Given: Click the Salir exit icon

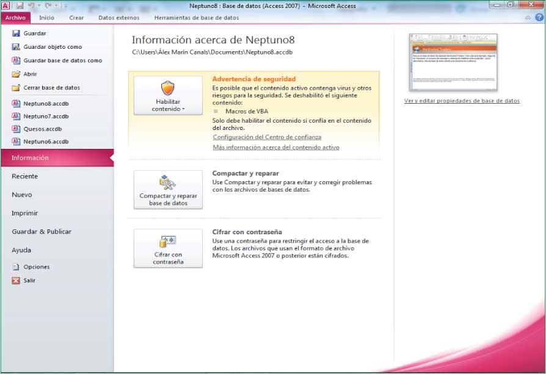Looking at the screenshot, I should point(16,281).
